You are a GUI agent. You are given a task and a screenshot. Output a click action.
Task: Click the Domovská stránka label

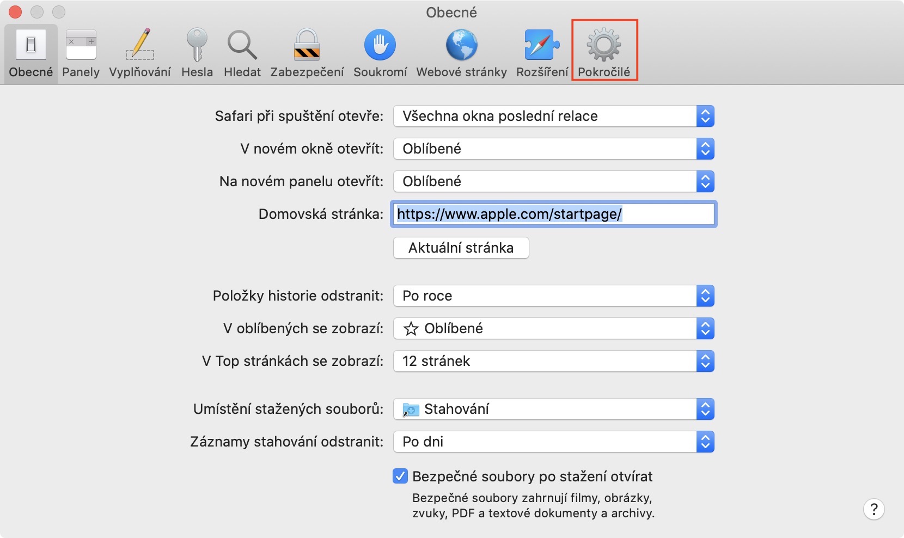click(x=321, y=214)
